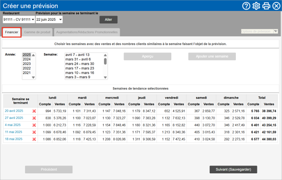This screenshot has height=180, width=282.
Task: Delete the 27 avril 2025 trend week
Action: 34,118
